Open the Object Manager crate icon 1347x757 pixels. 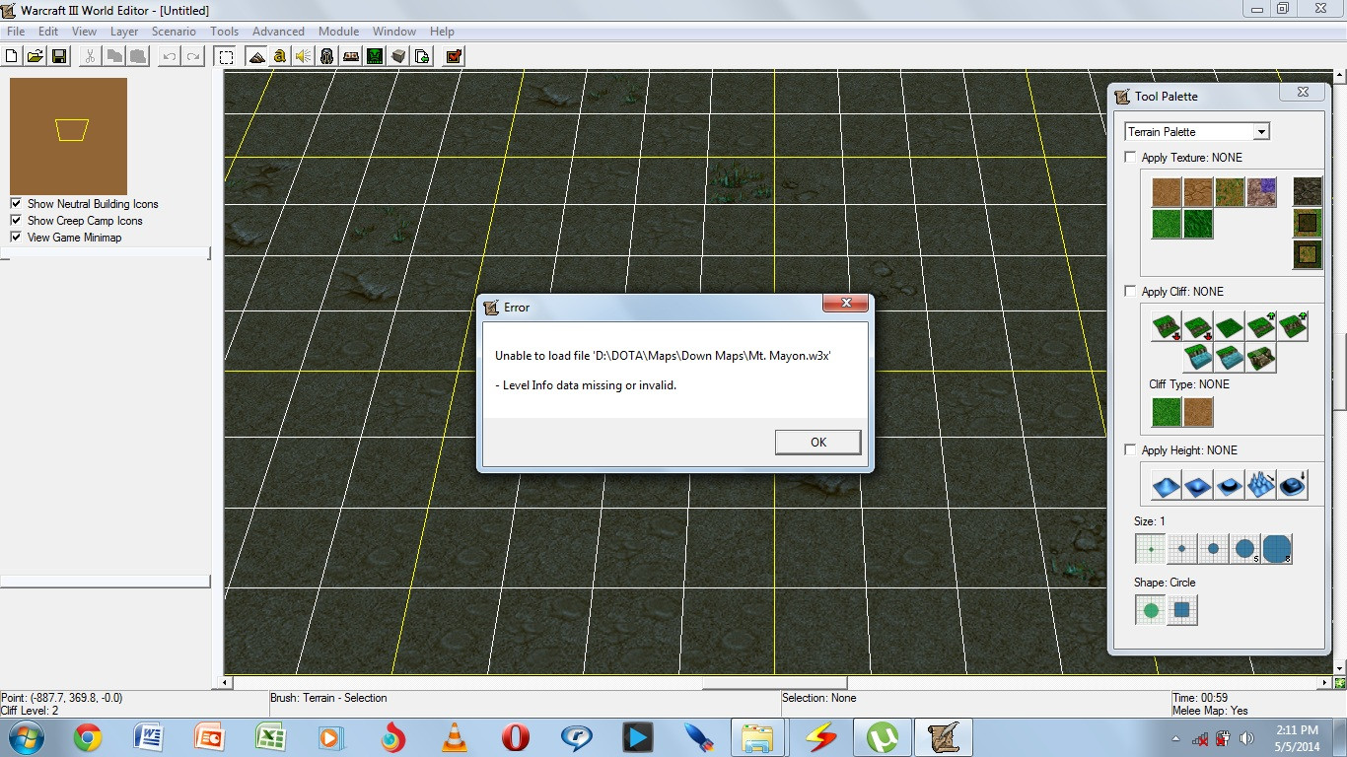(x=398, y=56)
